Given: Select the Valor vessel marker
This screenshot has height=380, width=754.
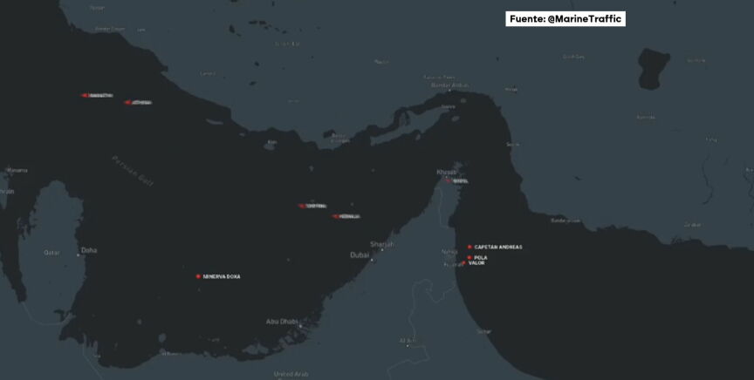Looking at the screenshot, I should point(464,262).
